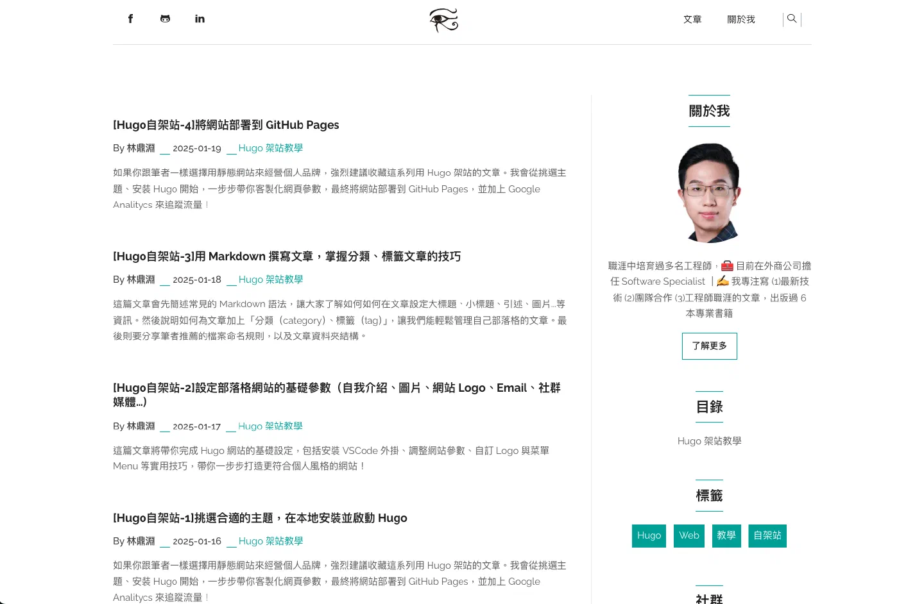This screenshot has width=924, height=604.
Task: Select the 自架站 tag
Action: [767, 536]
